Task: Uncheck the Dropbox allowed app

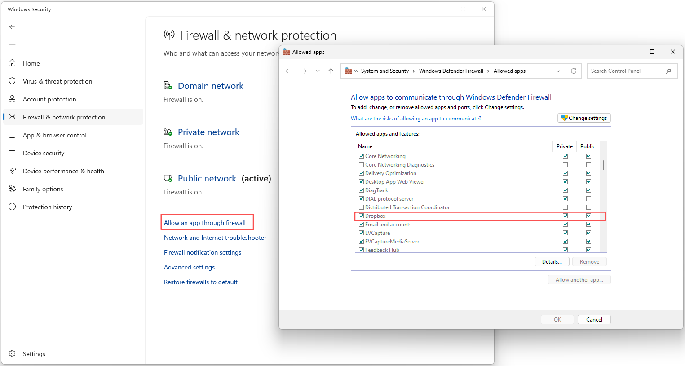Action: click(x=361, y=216)
